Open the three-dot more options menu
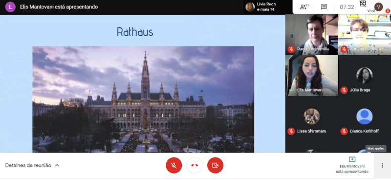Viewport: 391px width, 180px height. 382,165
